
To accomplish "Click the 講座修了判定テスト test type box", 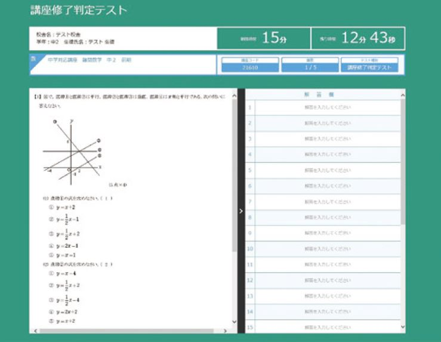I will coord(369,67).
